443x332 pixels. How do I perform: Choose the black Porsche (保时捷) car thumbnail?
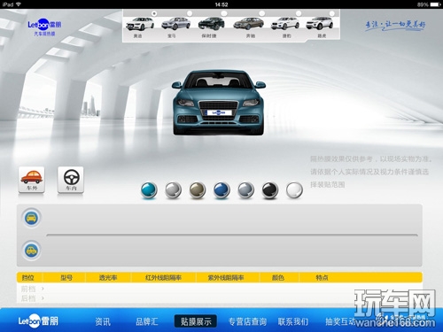212,24
